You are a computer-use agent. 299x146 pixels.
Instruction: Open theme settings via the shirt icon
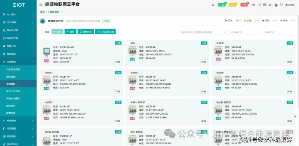[281, 5]
